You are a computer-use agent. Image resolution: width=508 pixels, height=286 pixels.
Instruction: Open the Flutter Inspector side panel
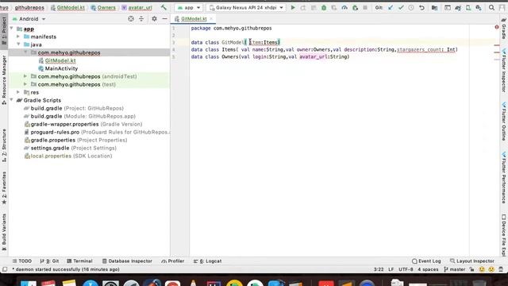pyautogui.click(x=504, y=70)
